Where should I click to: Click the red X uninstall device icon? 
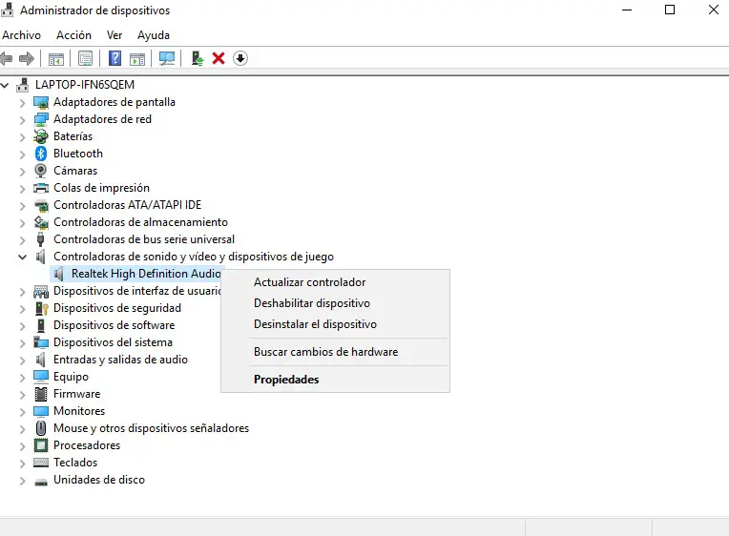point(219,58)
